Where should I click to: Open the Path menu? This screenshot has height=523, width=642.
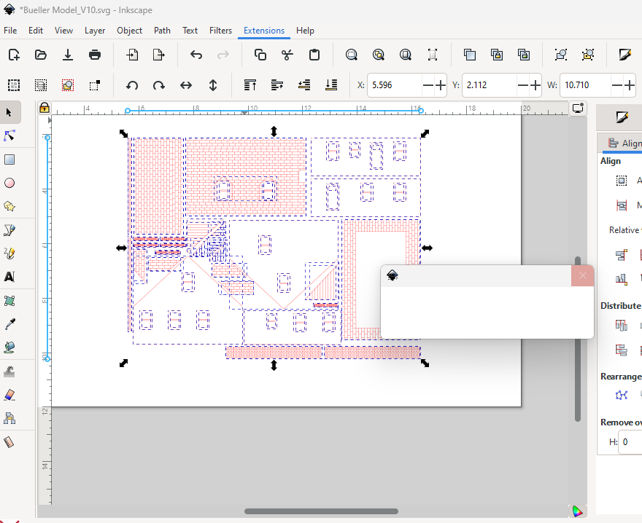162,31
